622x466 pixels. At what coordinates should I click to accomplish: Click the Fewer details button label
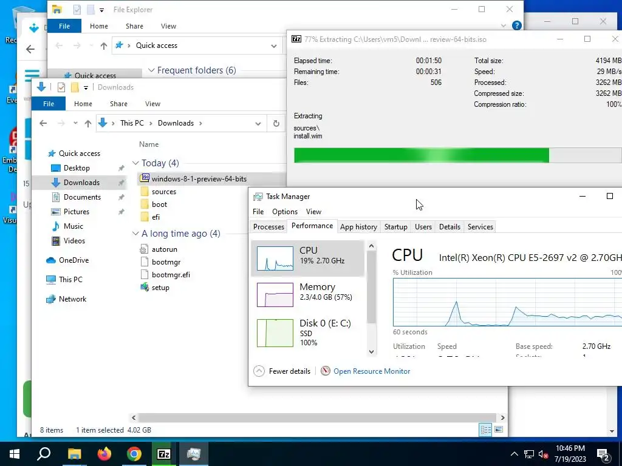290,371
